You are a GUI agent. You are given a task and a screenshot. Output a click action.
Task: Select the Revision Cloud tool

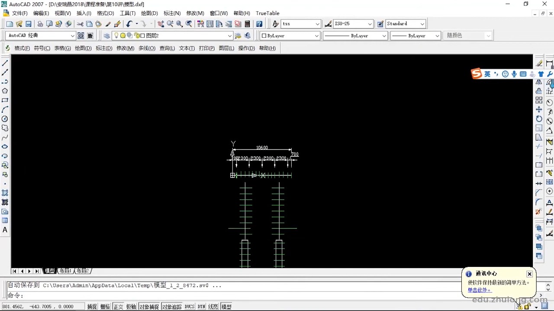(x=5, y=128)
